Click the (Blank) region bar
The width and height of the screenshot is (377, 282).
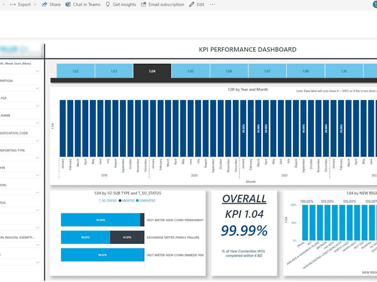[305, 222]
